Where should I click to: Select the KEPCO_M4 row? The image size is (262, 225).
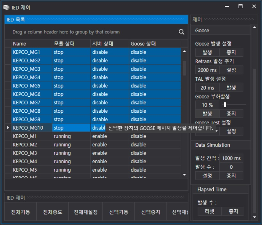point(96,161)
